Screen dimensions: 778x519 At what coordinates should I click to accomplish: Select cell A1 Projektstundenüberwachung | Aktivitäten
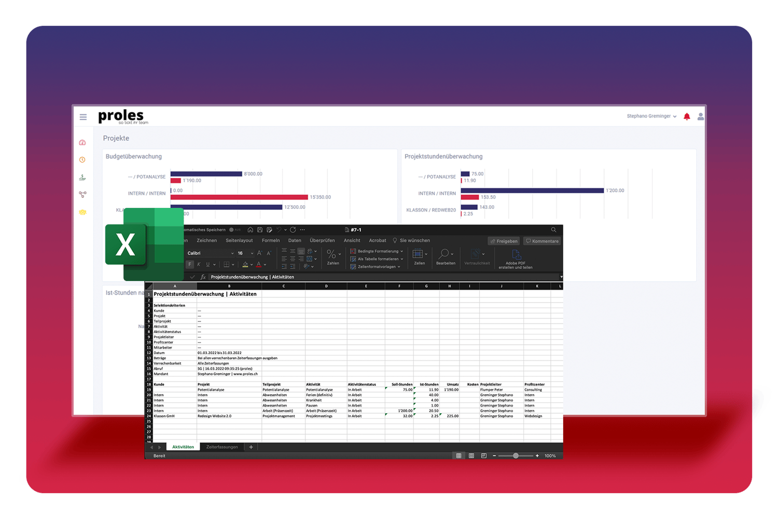(x=175, y=294)
